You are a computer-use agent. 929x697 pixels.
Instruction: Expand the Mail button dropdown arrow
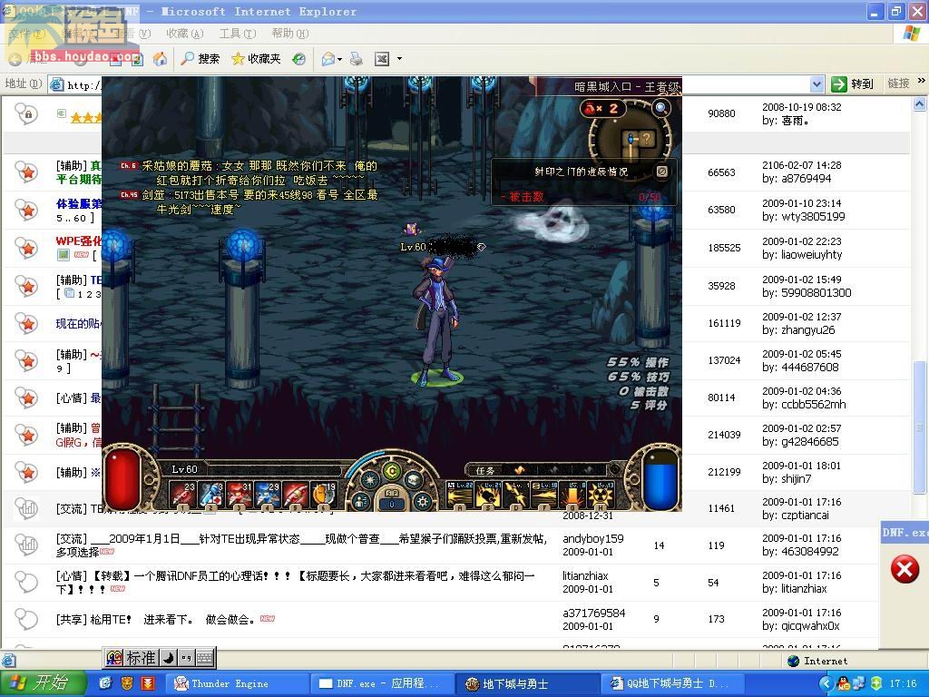pyautogui.click(x=339, y=59)
